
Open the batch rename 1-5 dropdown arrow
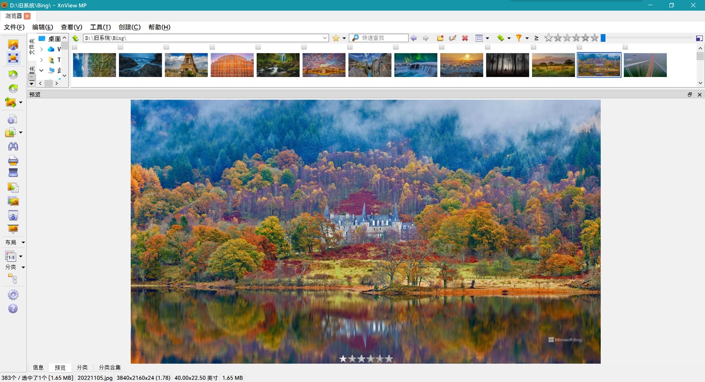21,256
